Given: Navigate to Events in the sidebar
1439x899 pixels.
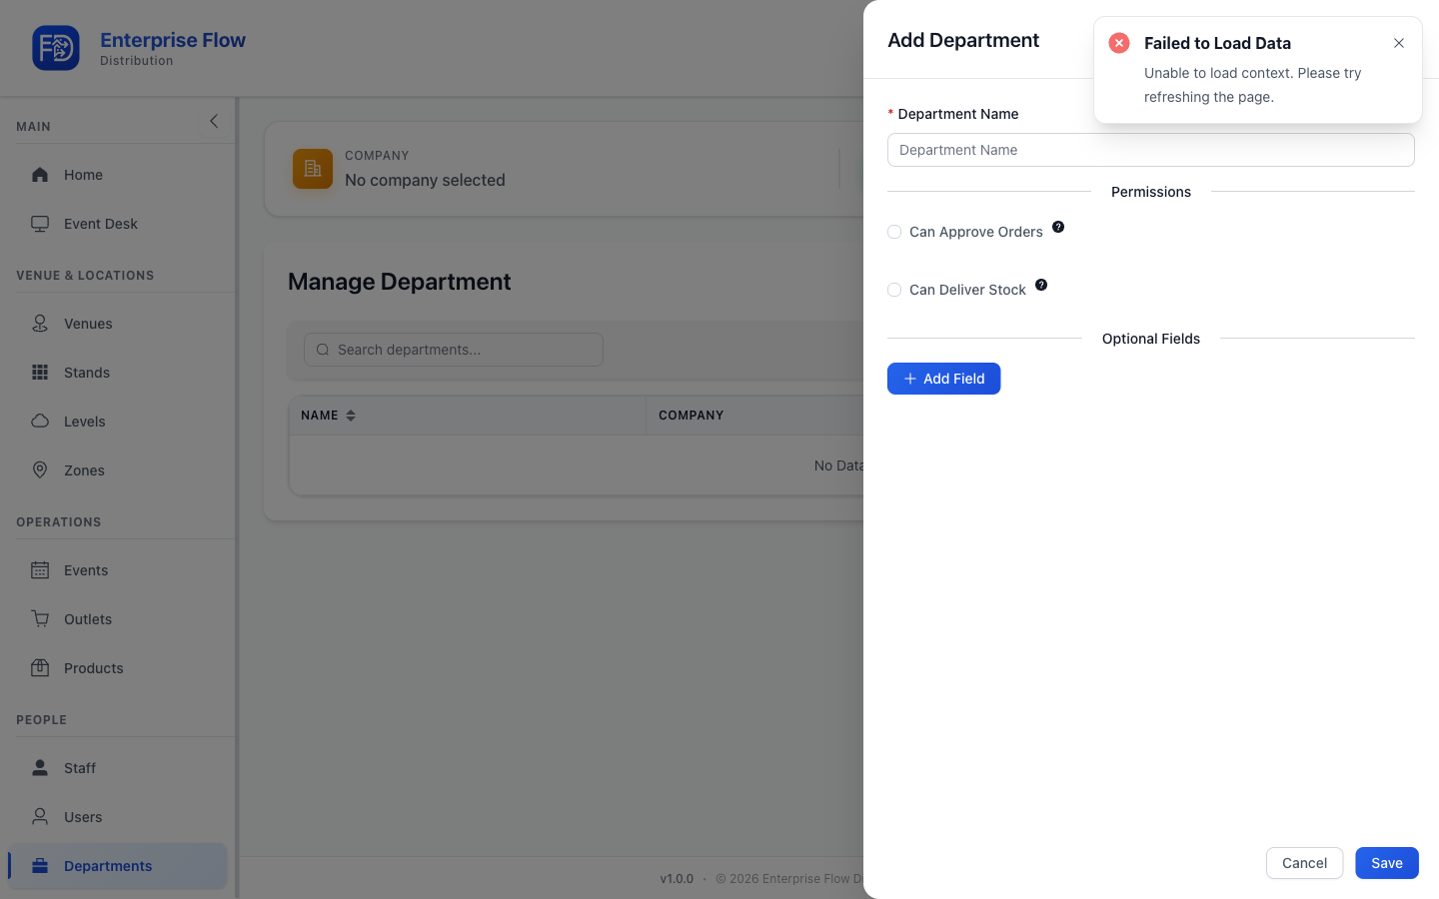Looking at the screenshot, I should [118, 570].
